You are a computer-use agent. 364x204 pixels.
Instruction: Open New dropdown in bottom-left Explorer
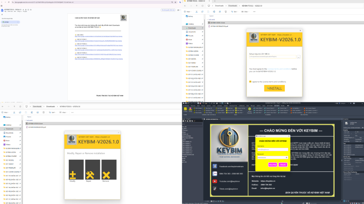pyautogui.click(x=6, y=113)
